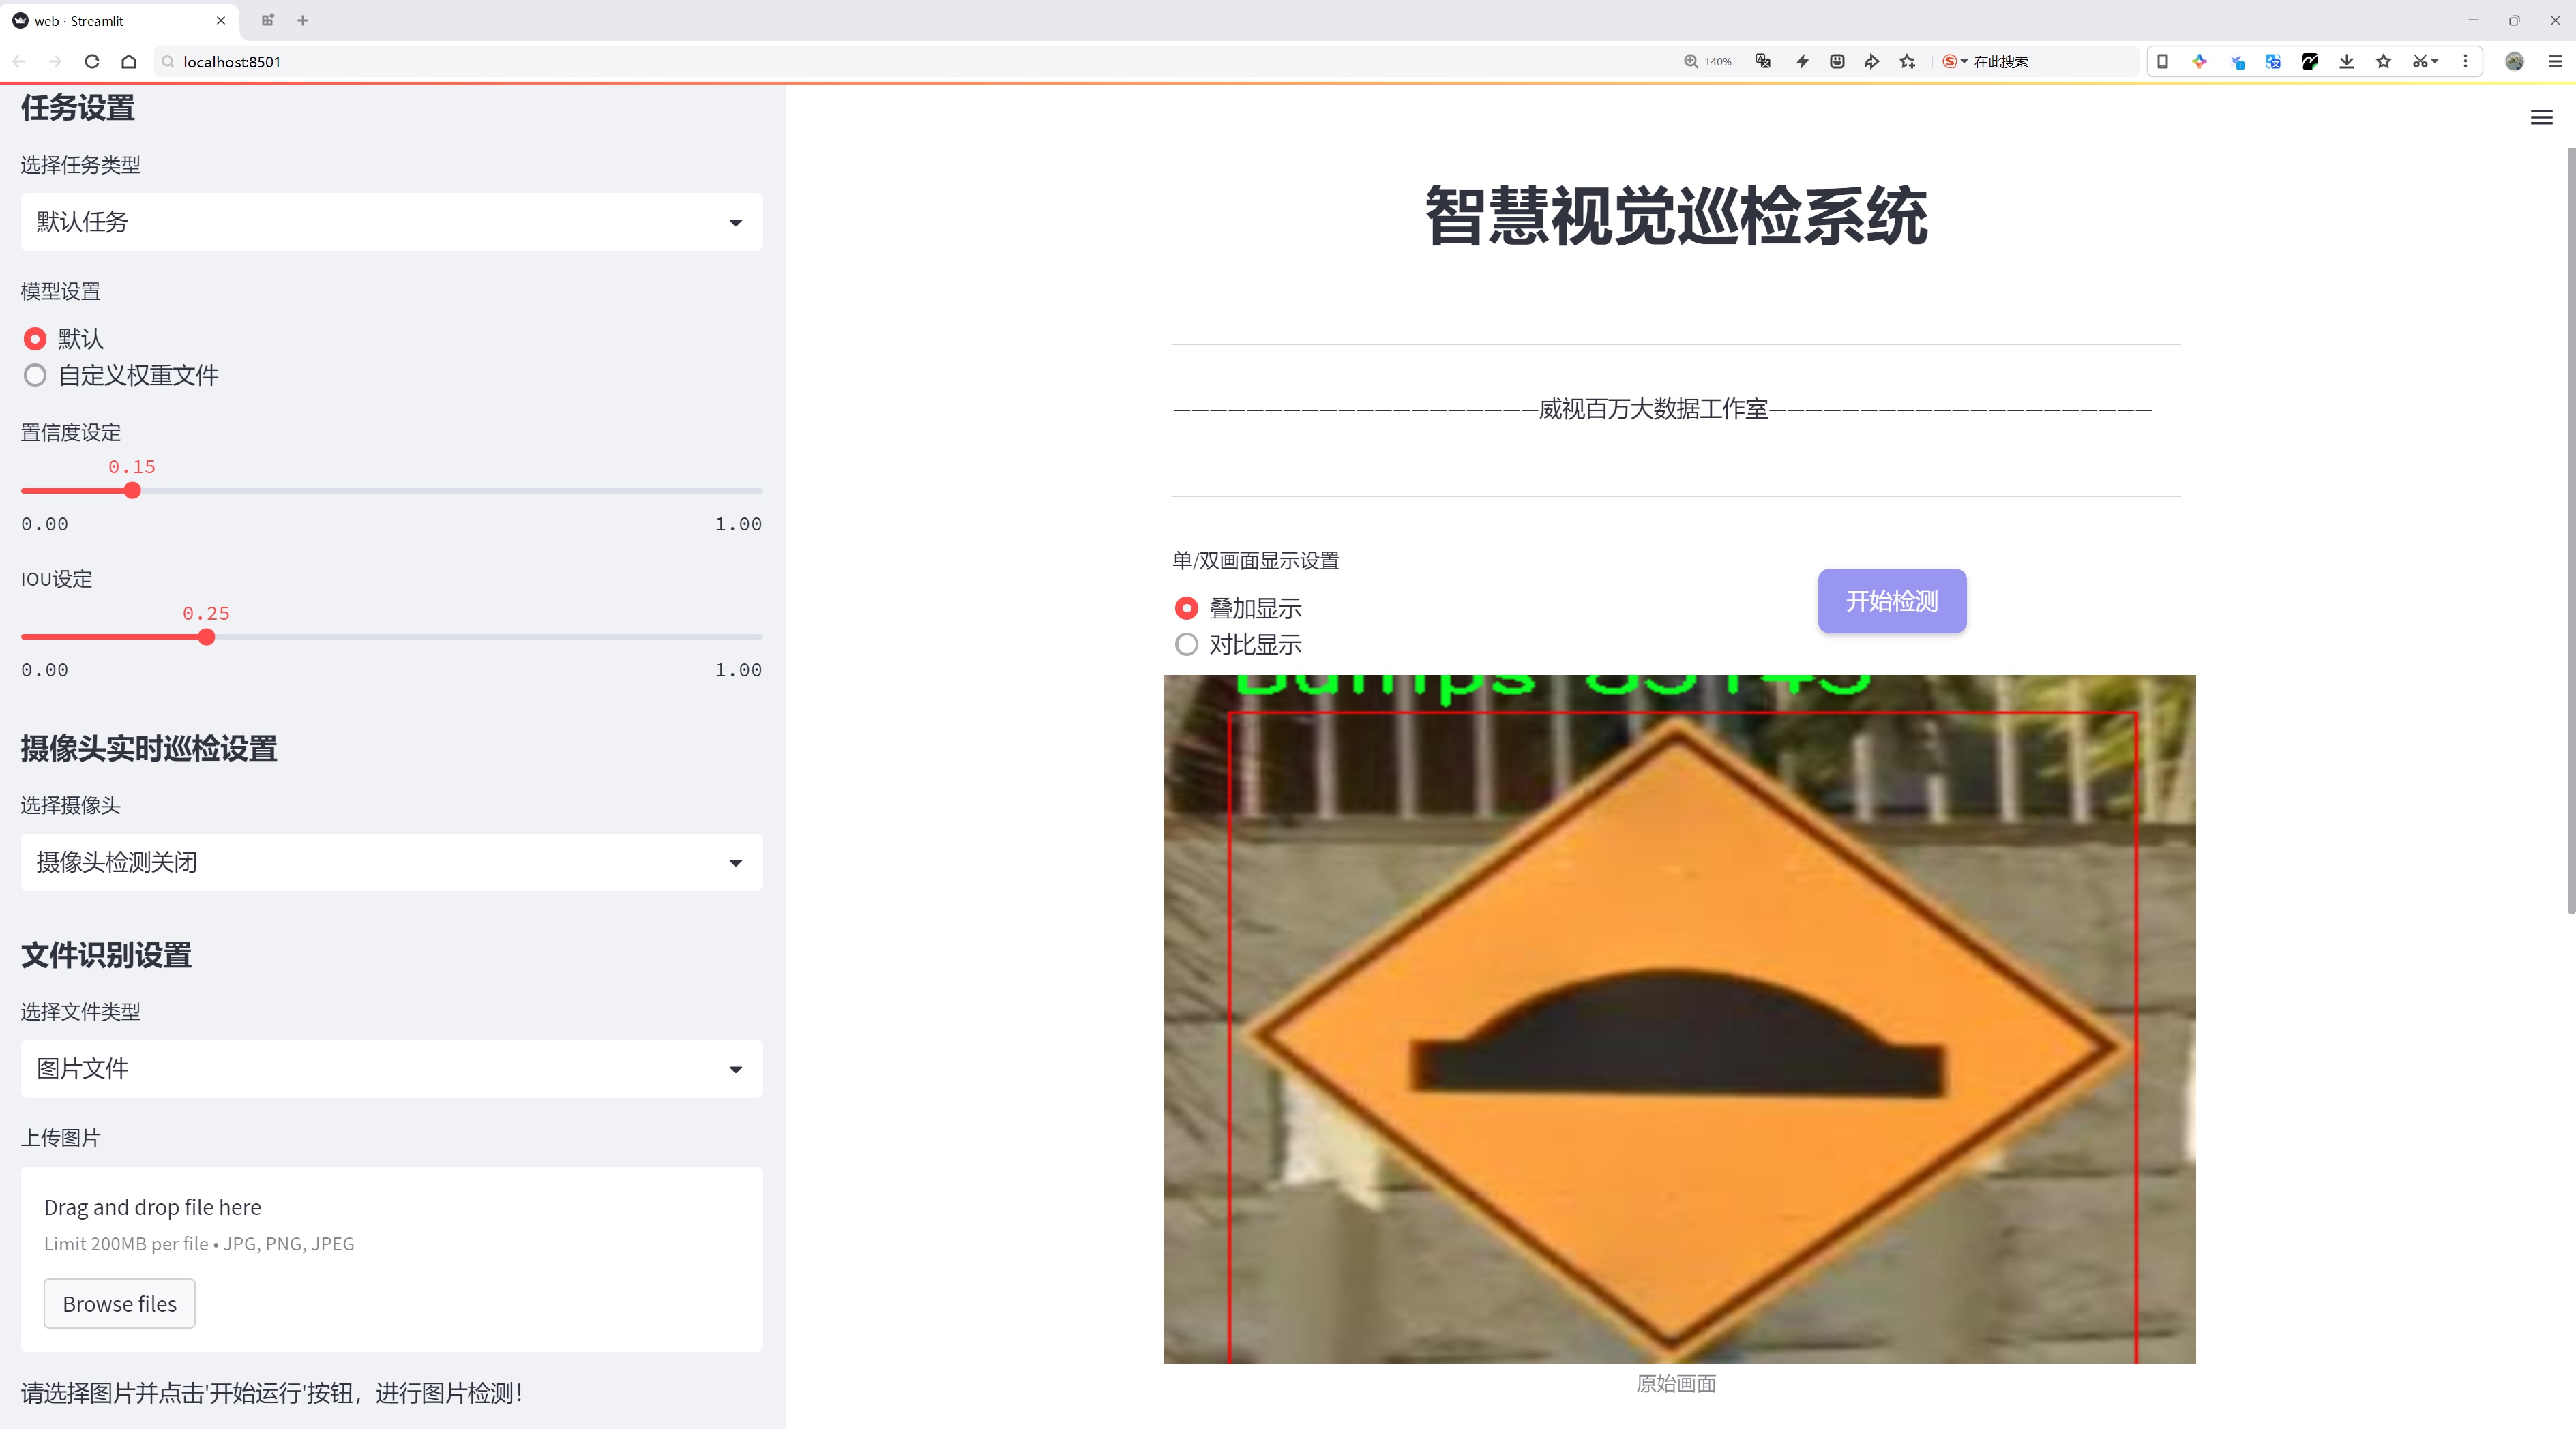Image resolution: width=2576 pixels, height=1429 pixels.
Task: Click the 开始检测 button
Action: pyautogui.click(x=1891, y=601)
